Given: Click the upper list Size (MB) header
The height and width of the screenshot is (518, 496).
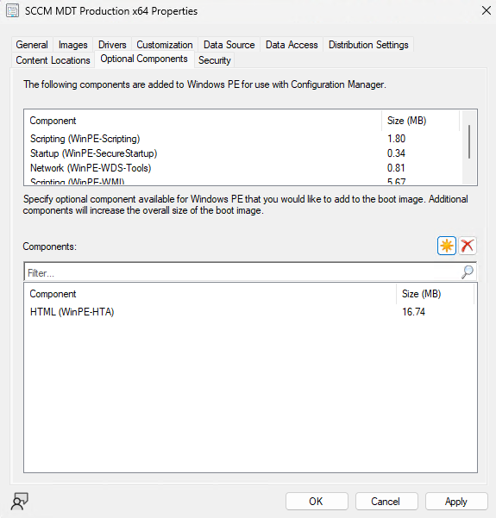Looking at the screenshot, I should click(420, 121).
